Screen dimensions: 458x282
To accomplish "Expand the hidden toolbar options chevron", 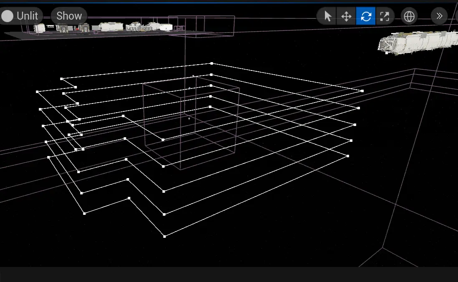I will [439, 16].
